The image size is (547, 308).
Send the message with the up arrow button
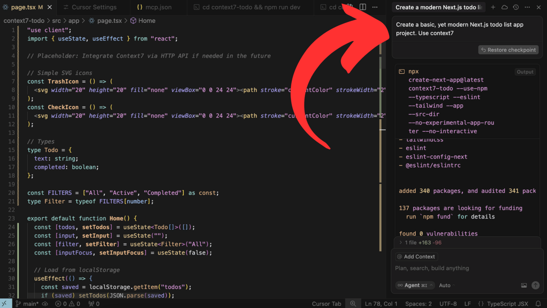coord(536,286)
